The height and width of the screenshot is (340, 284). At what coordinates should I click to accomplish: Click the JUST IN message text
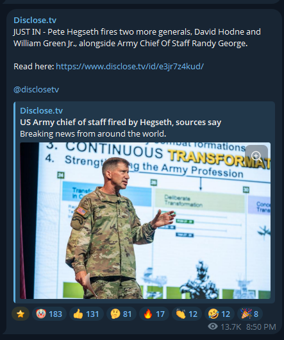click(x=137, y=37)
